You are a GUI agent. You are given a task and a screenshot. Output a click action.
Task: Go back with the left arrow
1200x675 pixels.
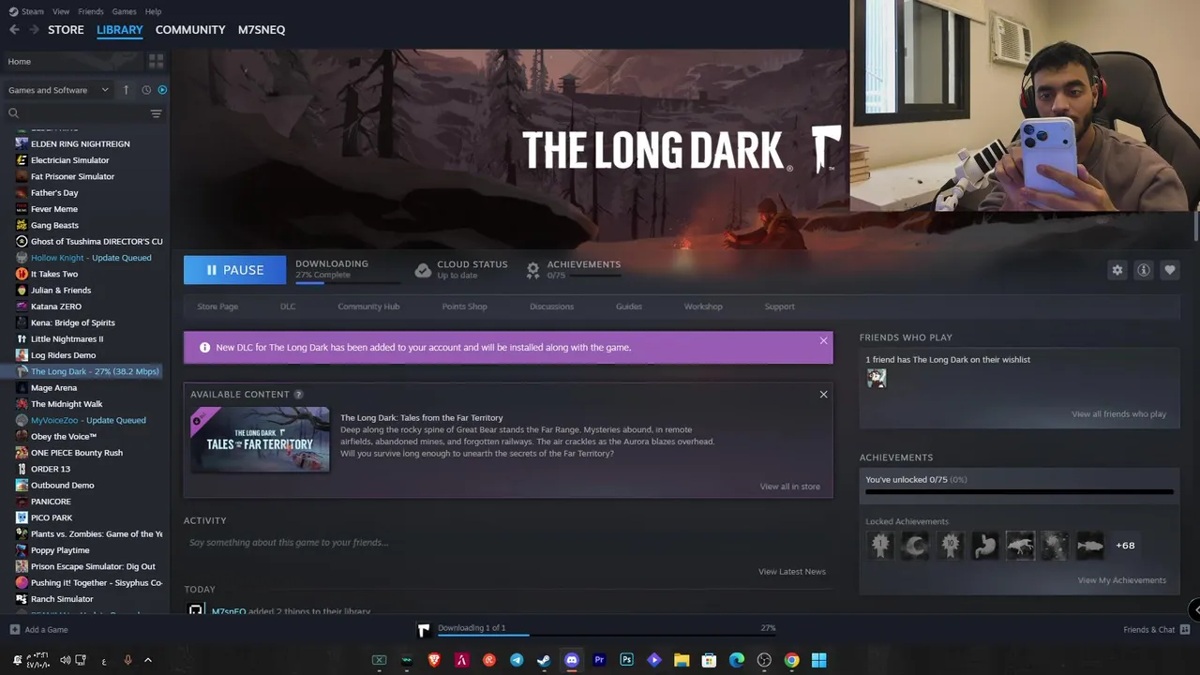coord(14,30)
